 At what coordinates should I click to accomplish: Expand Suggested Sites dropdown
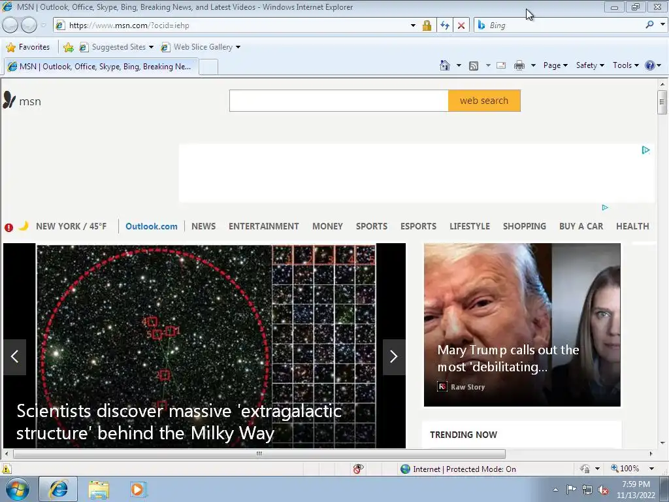click(x=151, y=47)
